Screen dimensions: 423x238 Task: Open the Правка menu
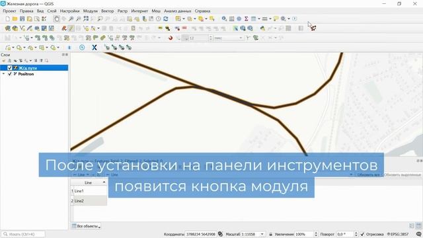26,11
